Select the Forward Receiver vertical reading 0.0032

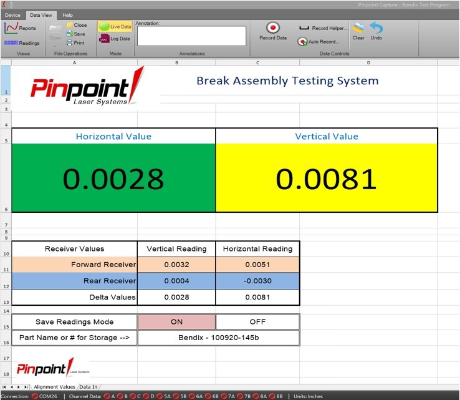[x=176, y=265]
